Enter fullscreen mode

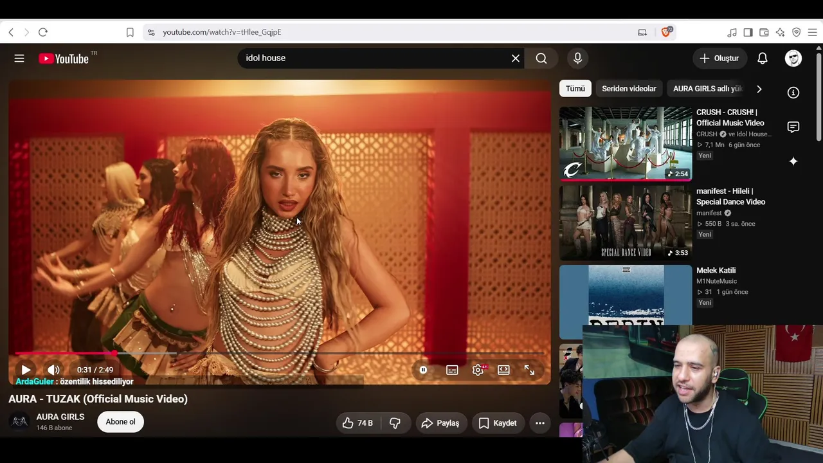[x=529, y=370]
